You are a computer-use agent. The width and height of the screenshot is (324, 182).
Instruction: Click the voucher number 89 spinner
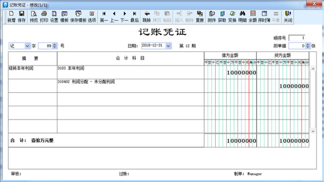54,46
